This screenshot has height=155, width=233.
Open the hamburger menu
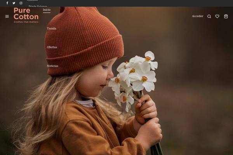(7, 16)
